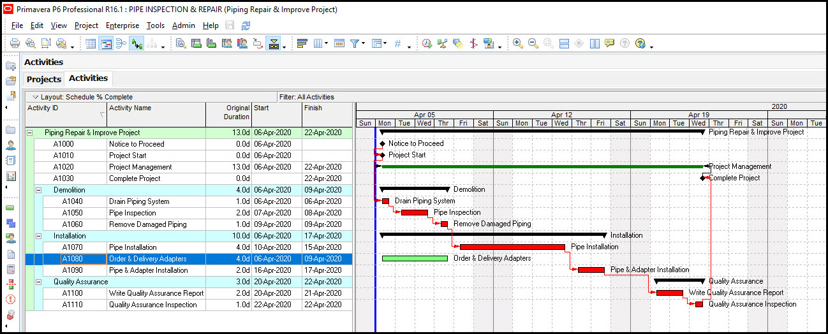This screenshot has height=334, width=828.
Task: Toggle relationship lines display button
Action: coord(137,43)
